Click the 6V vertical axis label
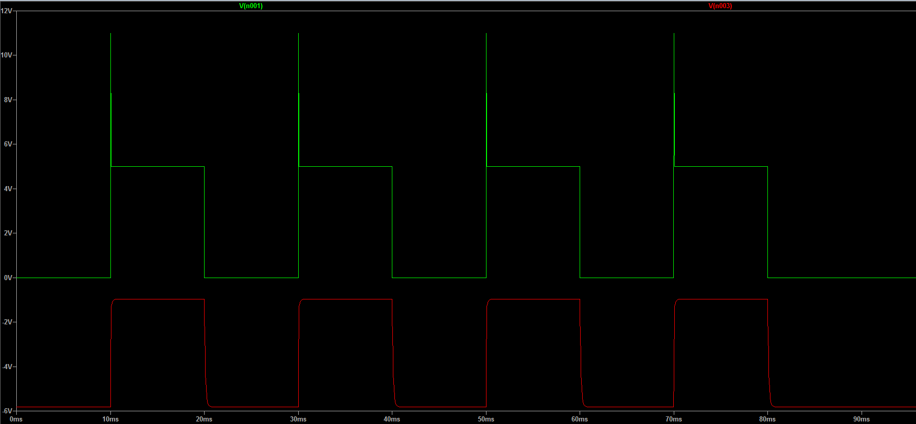This screenshot has height=424, width=916. pos(8,144)
